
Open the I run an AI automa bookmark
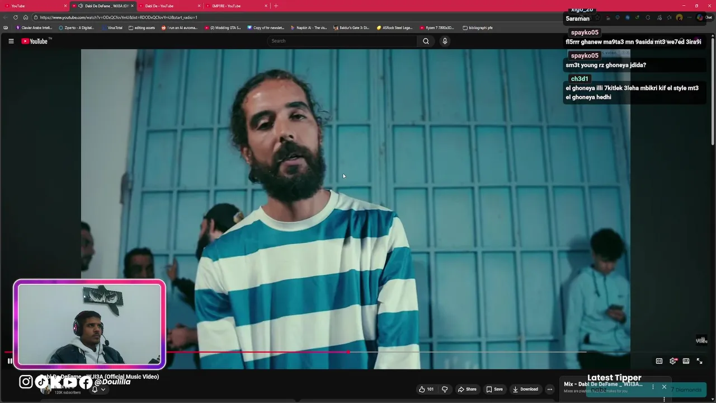pyautogui.click(x=180, y=27)
